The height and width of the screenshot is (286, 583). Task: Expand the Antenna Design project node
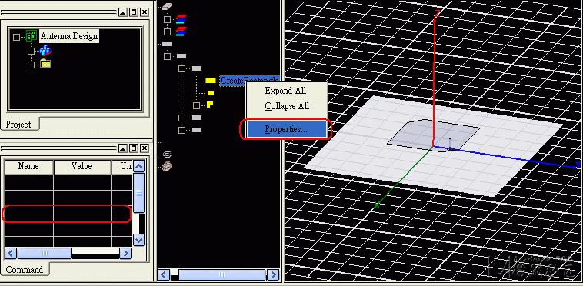click(x=16, y=37)
